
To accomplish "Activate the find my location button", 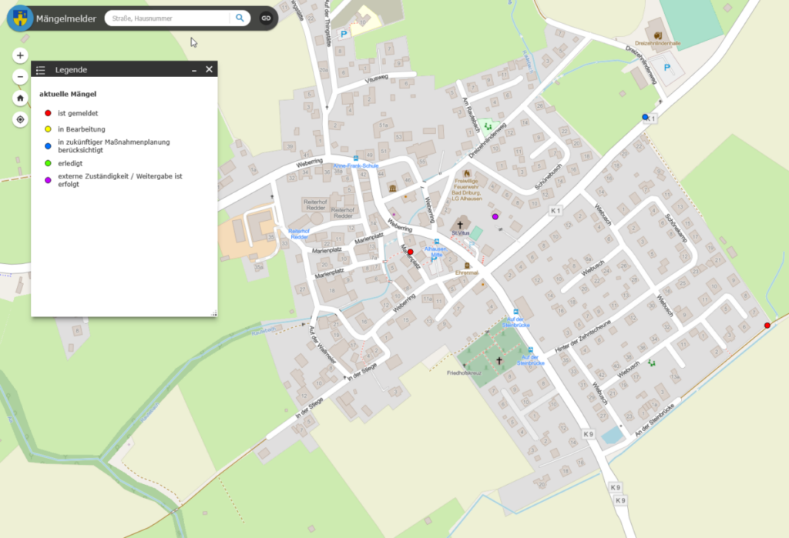I will click(20, 120).
